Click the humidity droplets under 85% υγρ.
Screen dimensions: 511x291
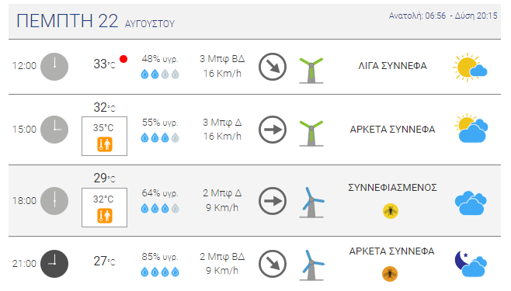coord(160,272)
